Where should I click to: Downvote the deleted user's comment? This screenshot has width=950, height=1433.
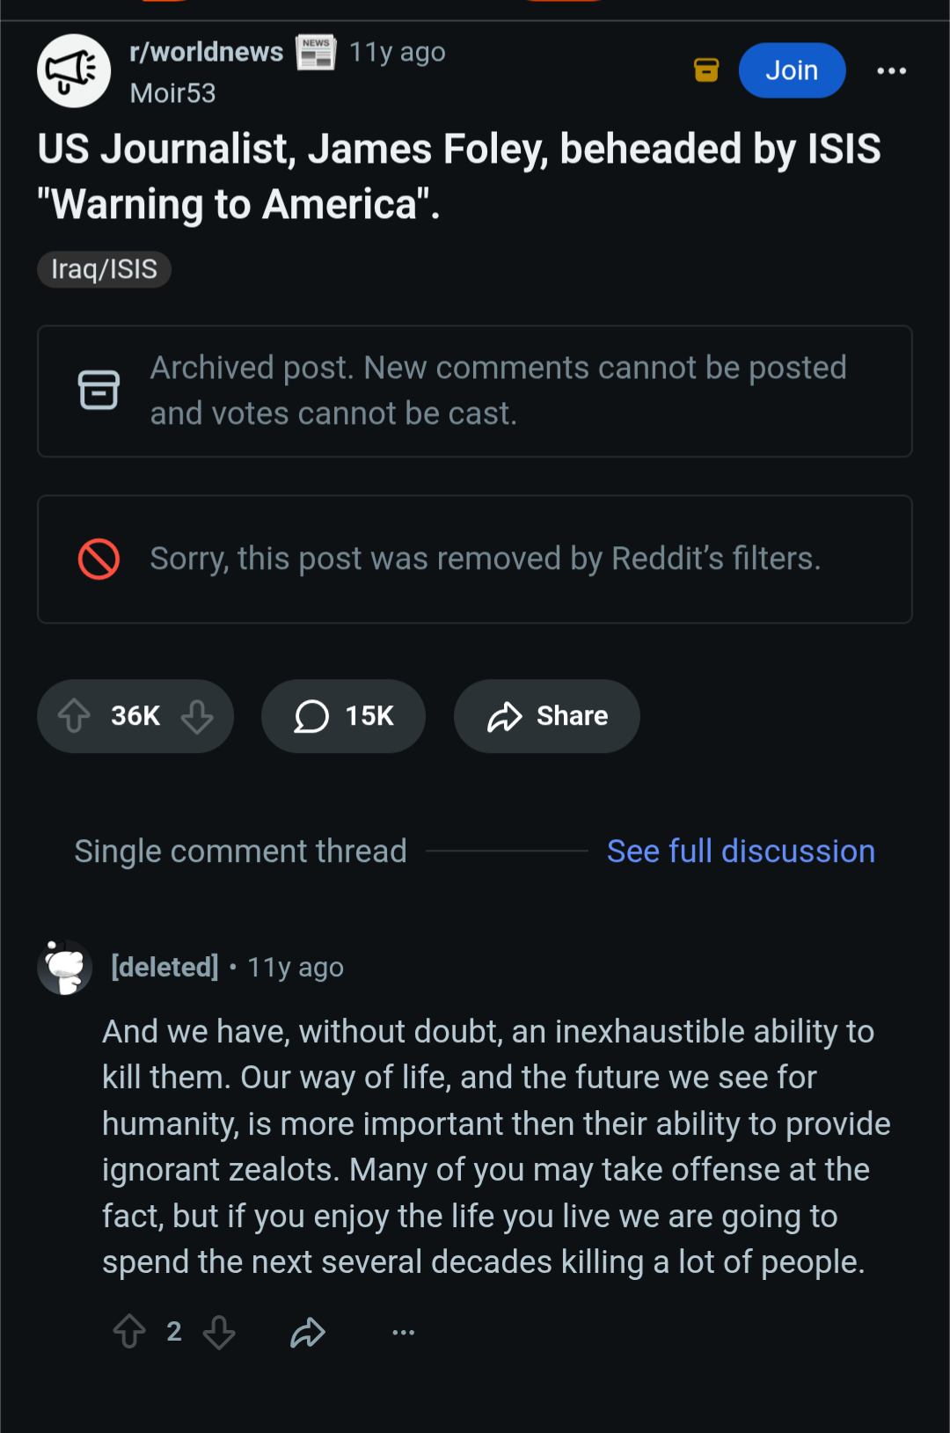[x=219, y=1332]
